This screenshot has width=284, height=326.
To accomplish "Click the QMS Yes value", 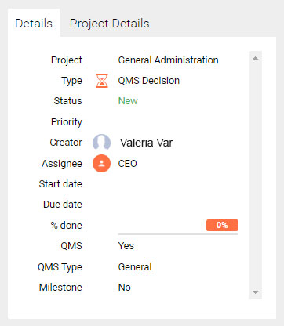I will (126, 246).
